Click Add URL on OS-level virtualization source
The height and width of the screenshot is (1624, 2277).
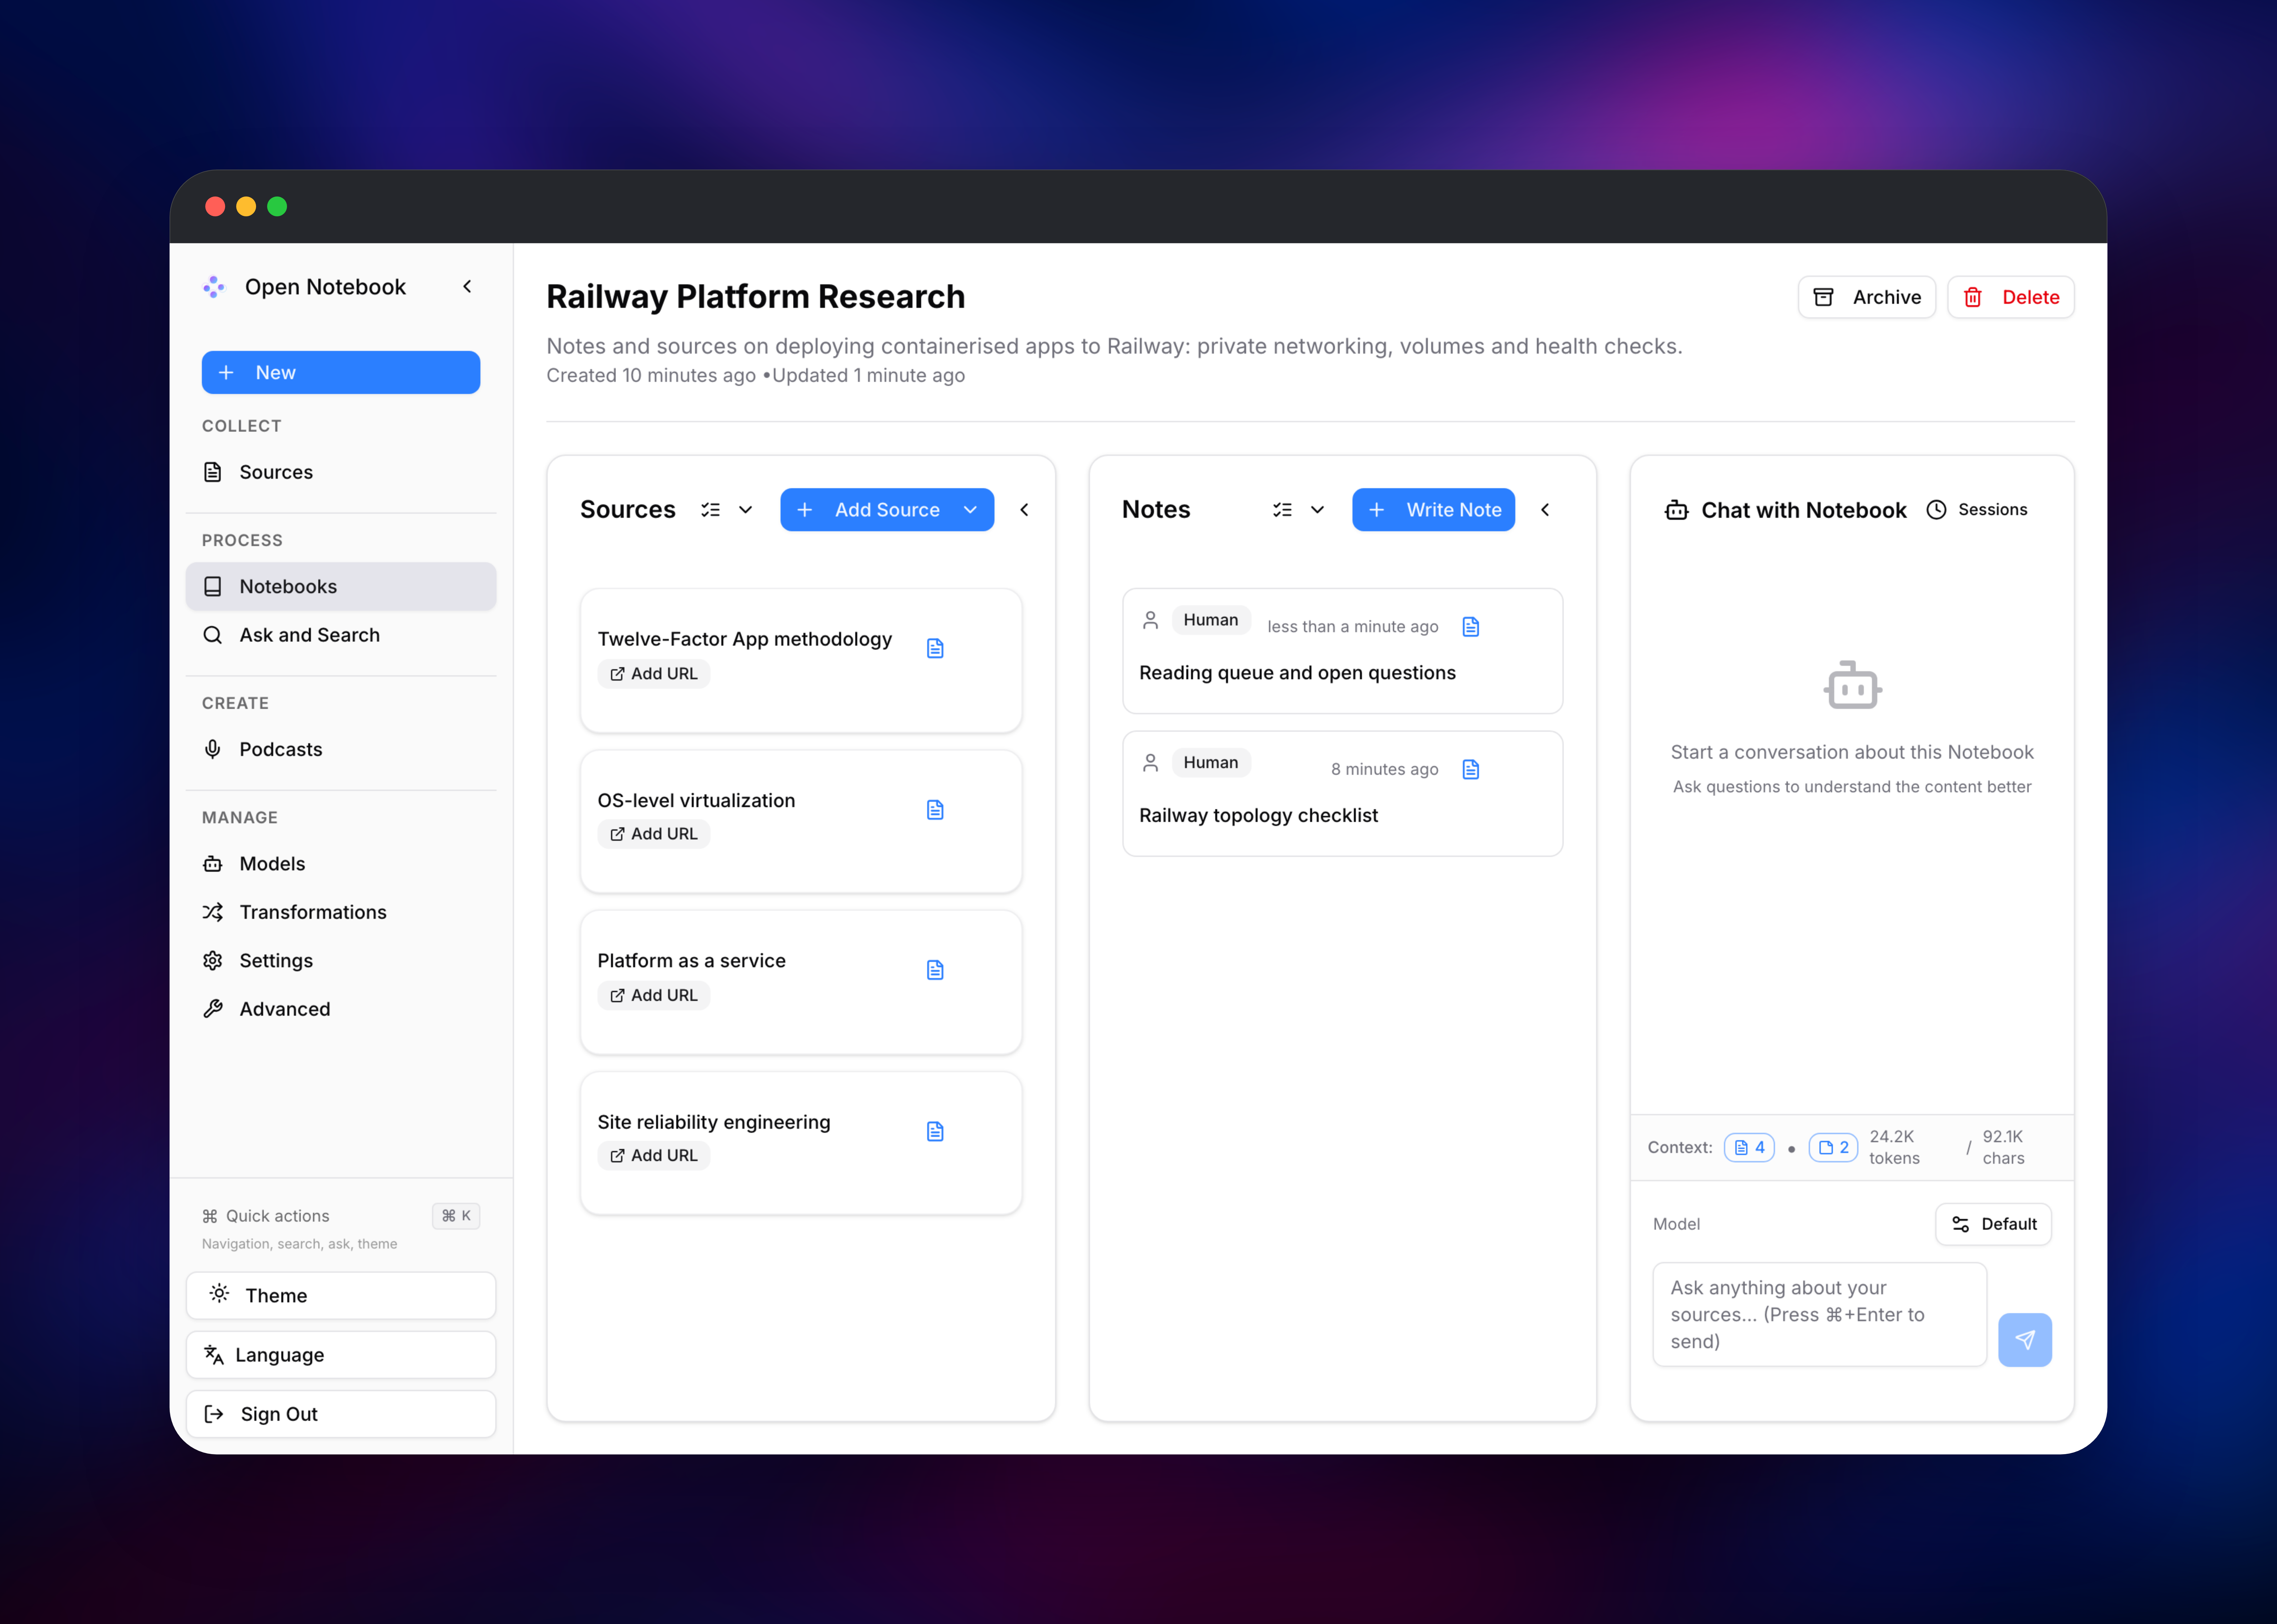coord(654,834)
